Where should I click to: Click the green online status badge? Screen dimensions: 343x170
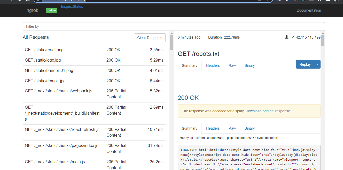tap(52, 10)
